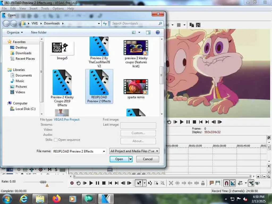Click the Open button split arrow
Viewport: 272px width, 204px height.
[131, 159]
